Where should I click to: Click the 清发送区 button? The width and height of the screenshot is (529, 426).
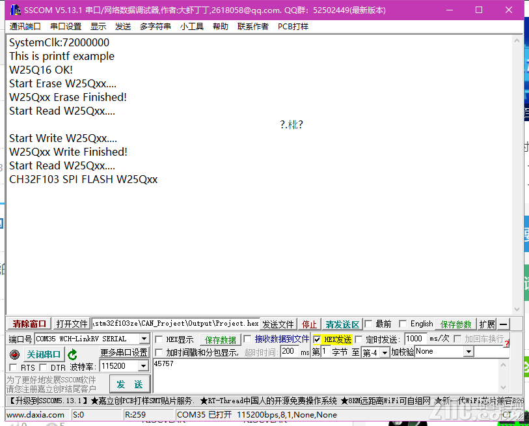[x=342, y=324]
